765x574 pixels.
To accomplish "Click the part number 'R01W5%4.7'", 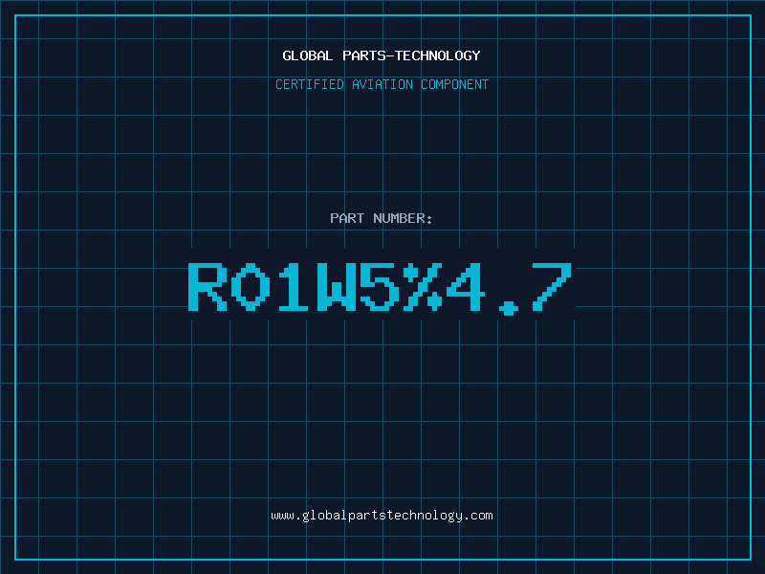I will coord(380,289).
